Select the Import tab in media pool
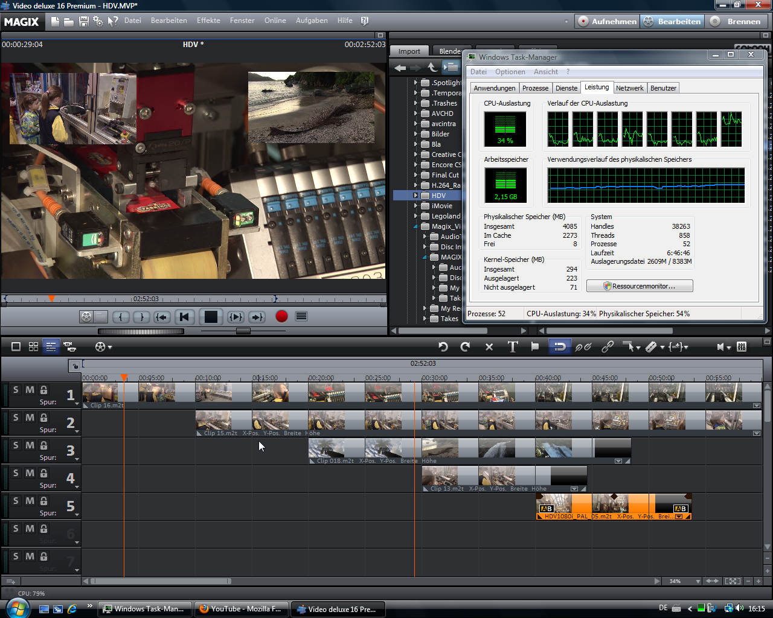Screen dimensions: 773x618 pos(409,51)
